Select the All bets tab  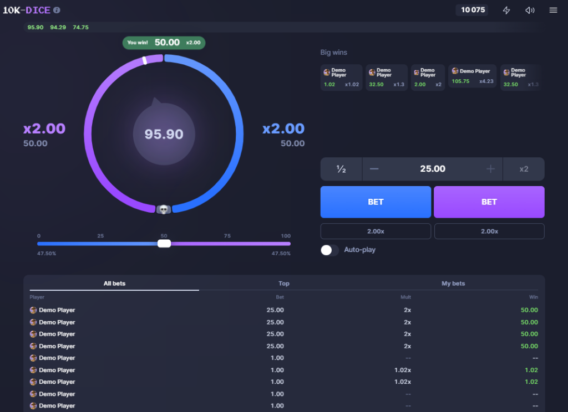point(115,284)
